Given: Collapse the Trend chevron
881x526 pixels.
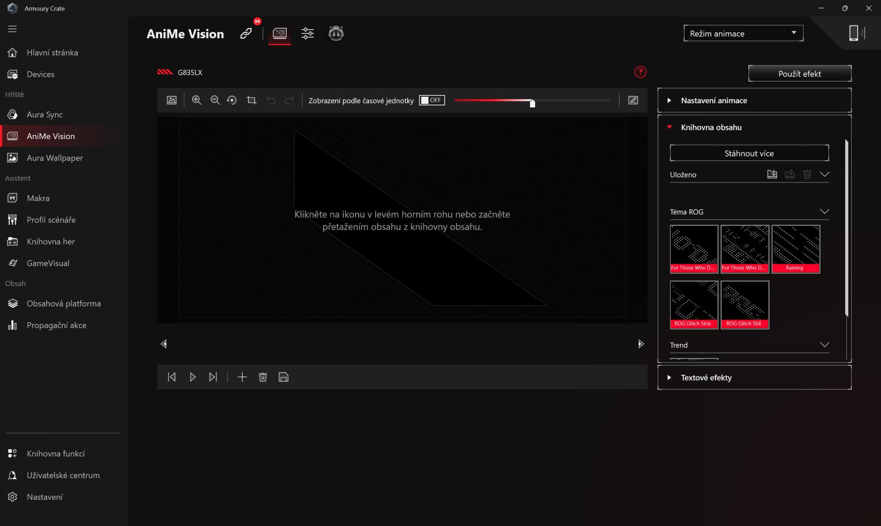Looking at the screenshot, I should tap(825, 345).
